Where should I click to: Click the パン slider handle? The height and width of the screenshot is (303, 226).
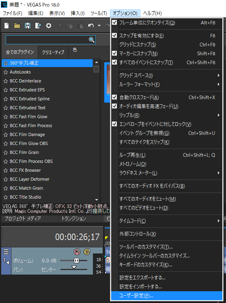click(74, 267)
